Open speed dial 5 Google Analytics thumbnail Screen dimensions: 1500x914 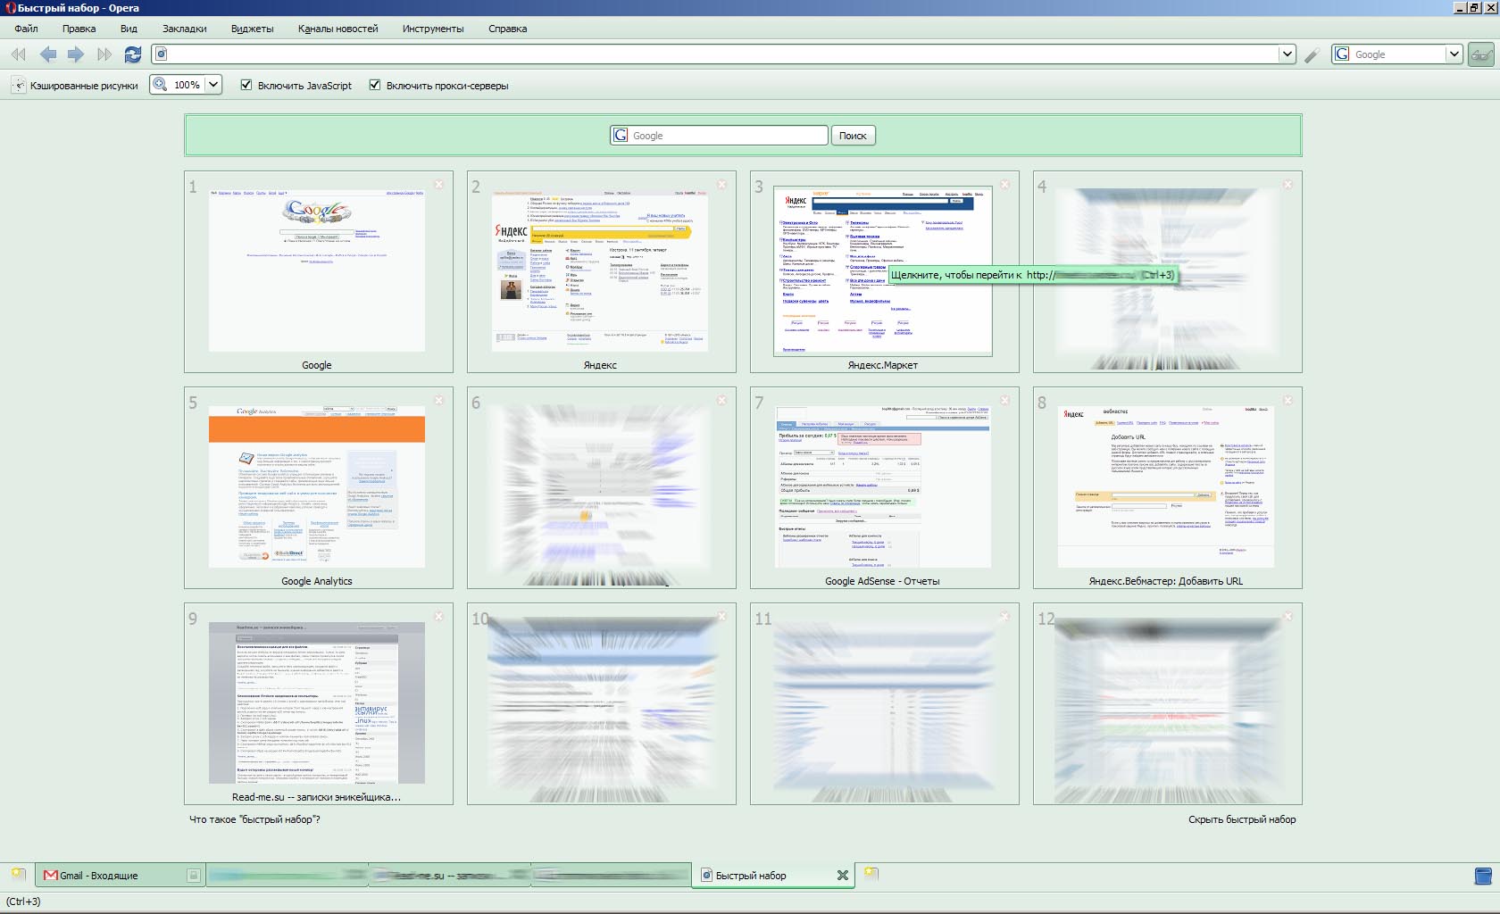[x=317, y=486]
